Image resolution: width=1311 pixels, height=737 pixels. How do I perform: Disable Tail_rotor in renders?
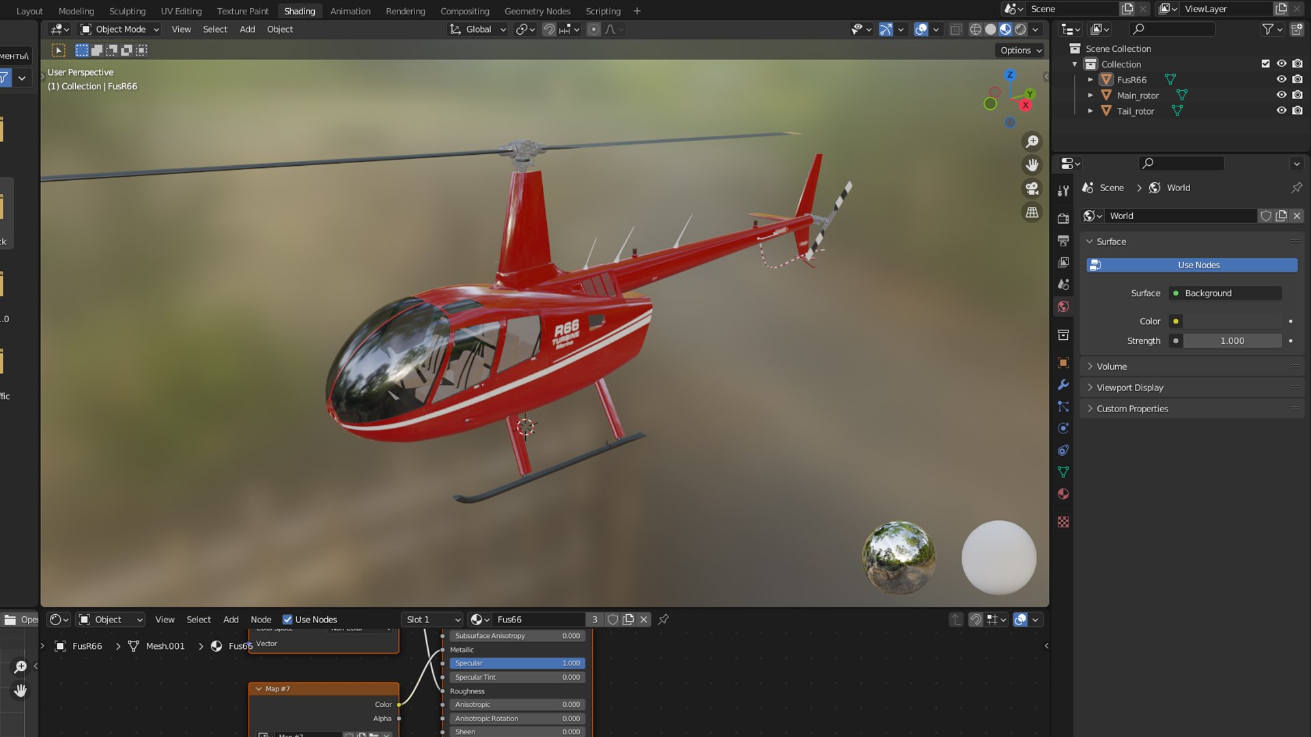pos(1297,111)
